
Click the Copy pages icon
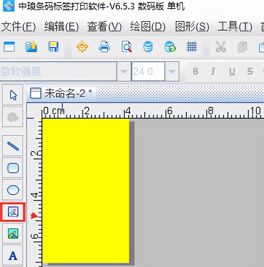coord(242,47)
